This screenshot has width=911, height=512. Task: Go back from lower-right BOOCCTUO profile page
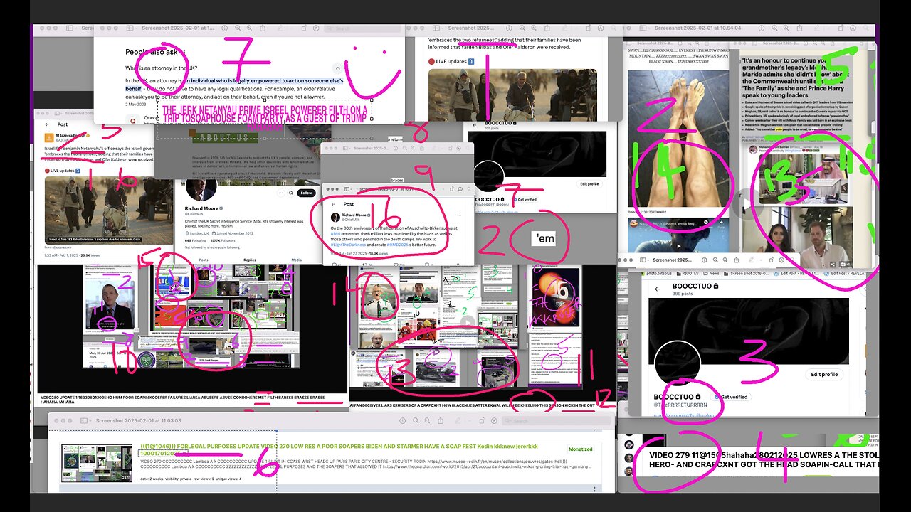click(x=657, y=289)
